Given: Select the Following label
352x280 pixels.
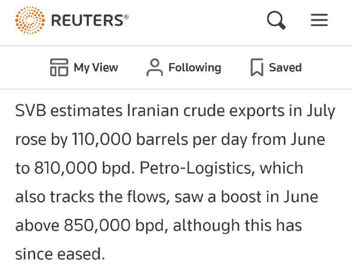Looking at the screenshot, I should point(195,68).
